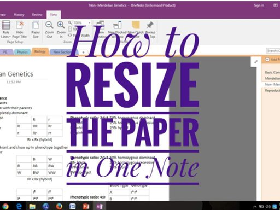Add a new section with plus tab
This screenshot has width=280, height=210.
pos(83,52)
